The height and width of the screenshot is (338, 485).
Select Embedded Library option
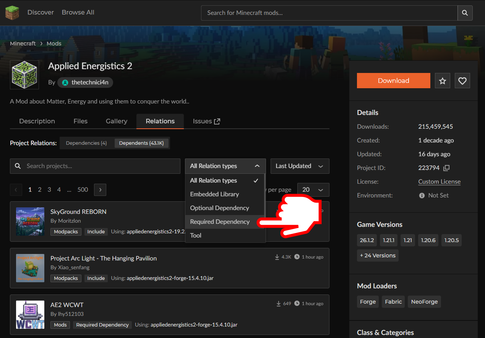(x=224, y=194)
